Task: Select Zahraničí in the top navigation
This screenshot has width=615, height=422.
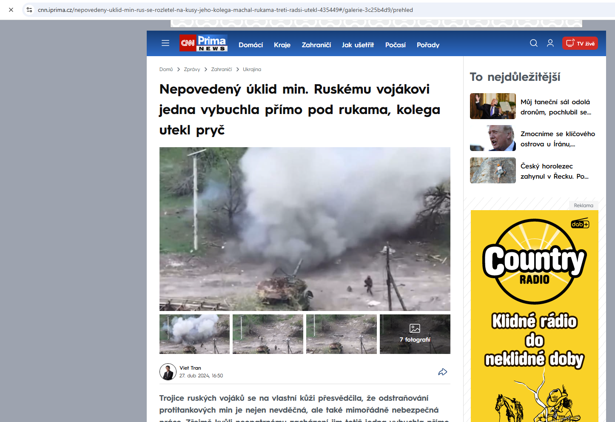Action: (316, 45)
